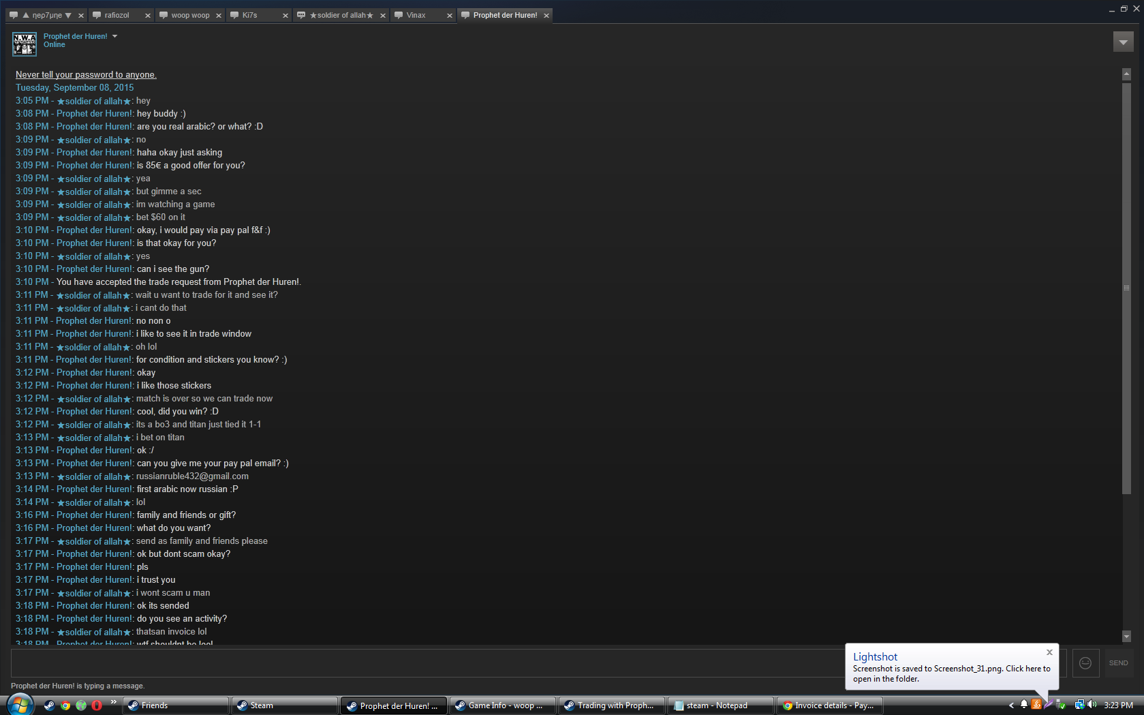Show hidden system tray icons
The height and width of the screenshot is (715, 1144).
click(1011, 705)
